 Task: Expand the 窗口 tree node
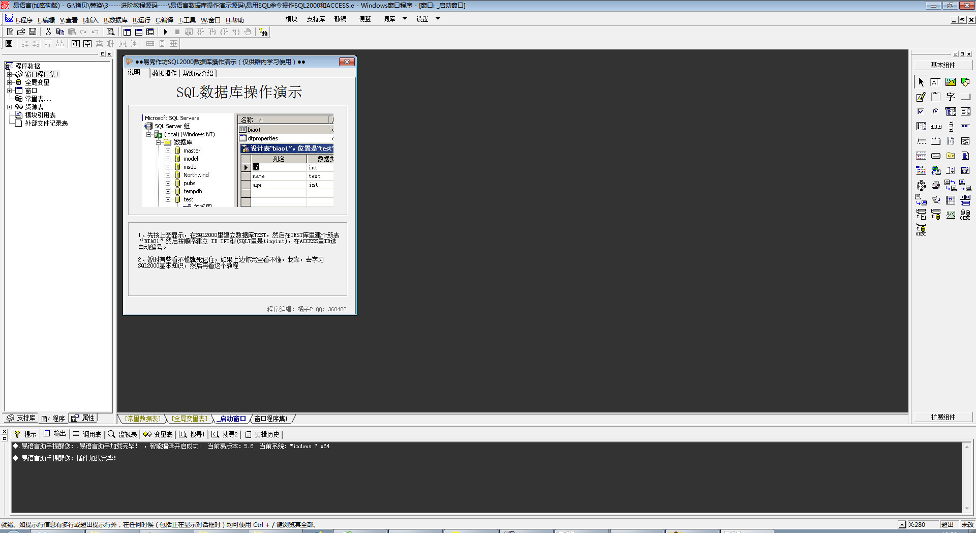(9, 91)
